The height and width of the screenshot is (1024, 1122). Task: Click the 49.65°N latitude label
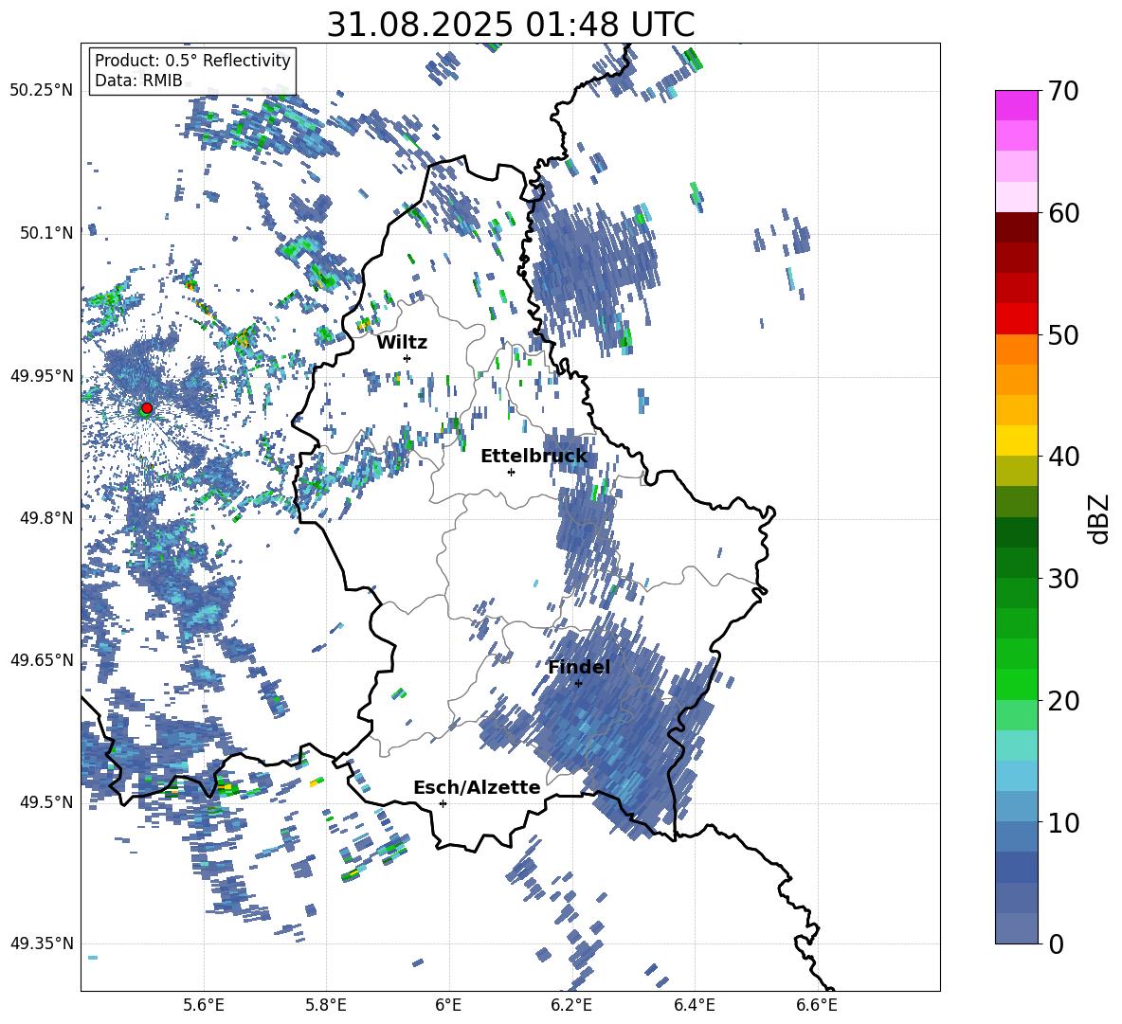[41, 660]
